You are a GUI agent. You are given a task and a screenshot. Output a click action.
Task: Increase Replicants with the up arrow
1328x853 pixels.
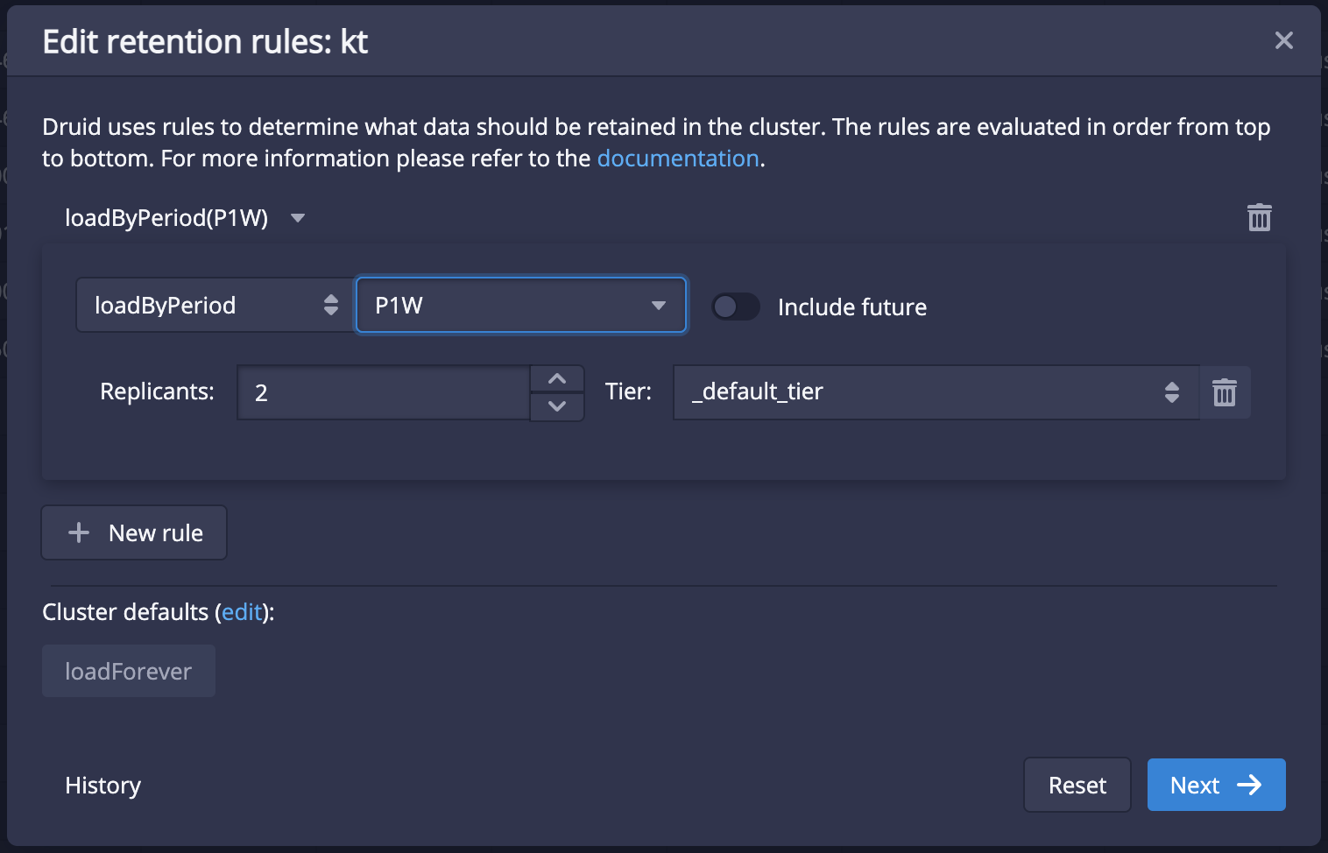pos(557,379)
